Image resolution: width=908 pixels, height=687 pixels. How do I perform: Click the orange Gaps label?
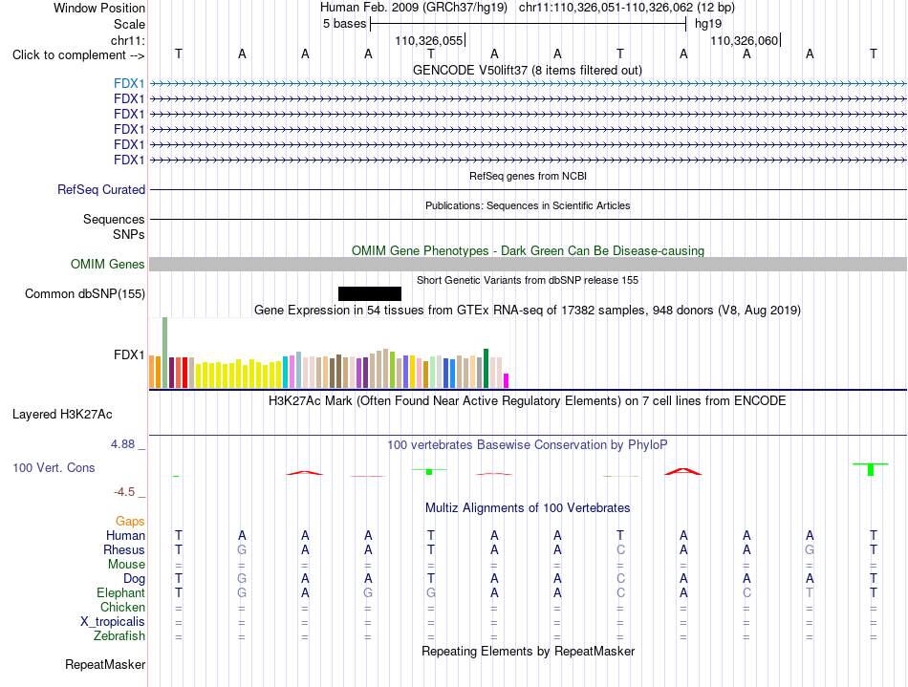pos(130,522)
